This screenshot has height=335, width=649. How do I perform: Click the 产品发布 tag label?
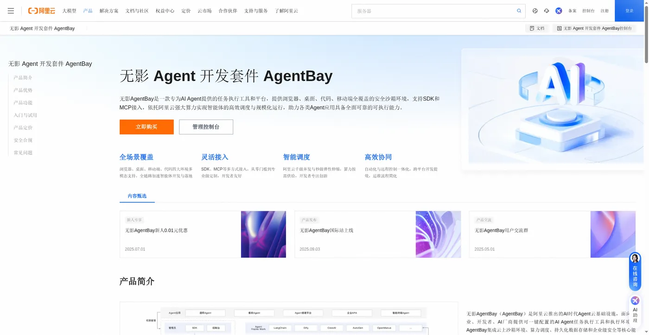(309, 220)
